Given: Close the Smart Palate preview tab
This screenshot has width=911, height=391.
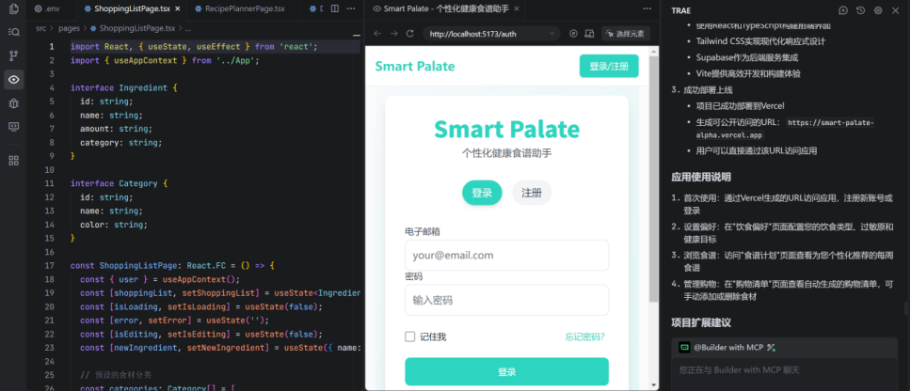Looking at the screenshot, I should [x=516, y=8].
